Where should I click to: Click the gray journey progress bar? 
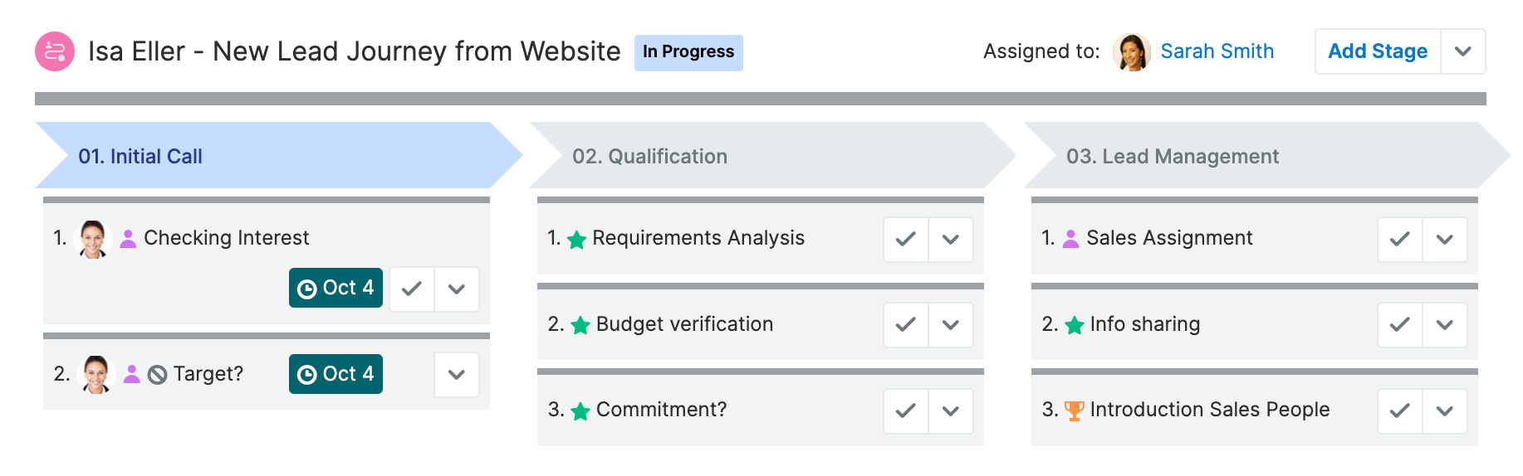coord(760,99)
